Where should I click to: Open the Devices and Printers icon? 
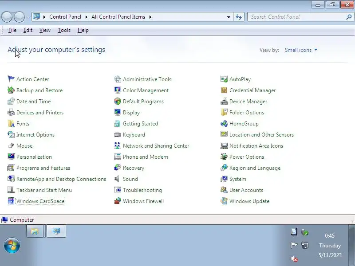[11, 113]
